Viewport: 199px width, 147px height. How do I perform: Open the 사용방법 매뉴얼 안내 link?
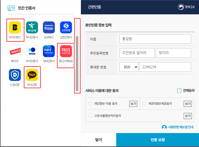pos(181,127)
